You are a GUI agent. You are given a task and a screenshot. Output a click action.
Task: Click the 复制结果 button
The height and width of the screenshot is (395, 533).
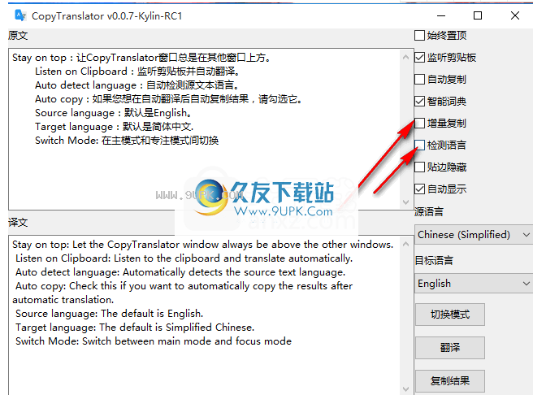[450, 381]
